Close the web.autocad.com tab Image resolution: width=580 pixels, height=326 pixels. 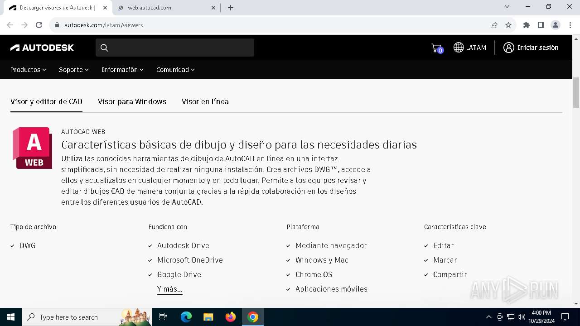pyautogui.click(x=214, y=8)
